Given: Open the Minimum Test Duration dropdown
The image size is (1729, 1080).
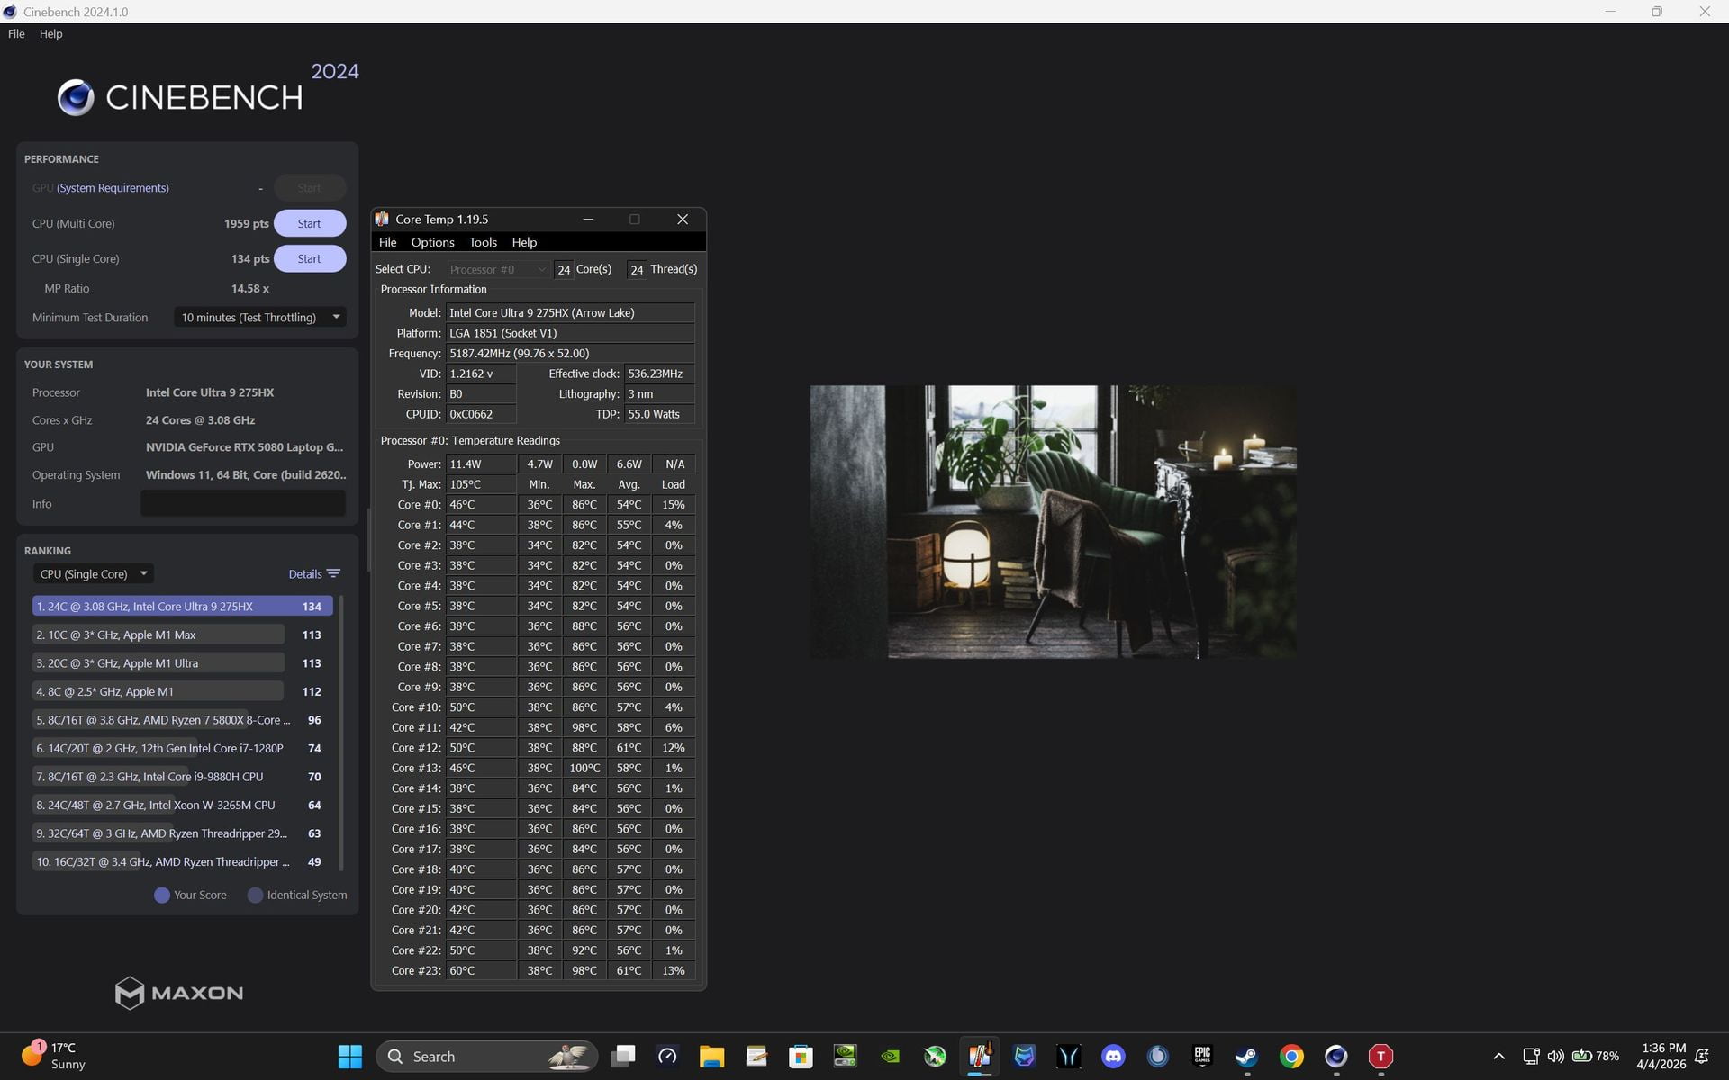Looking at the screenshot, I should (x=260, y=317).
